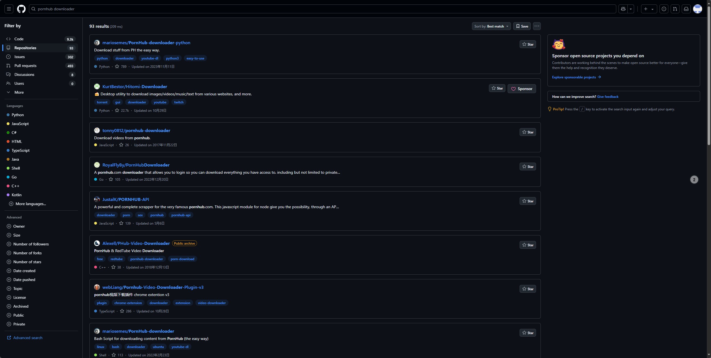
Task: Star webLiang/Pornhub-Video-Downloader-Plugin-v3 repository
Action: tap(528, 289)
